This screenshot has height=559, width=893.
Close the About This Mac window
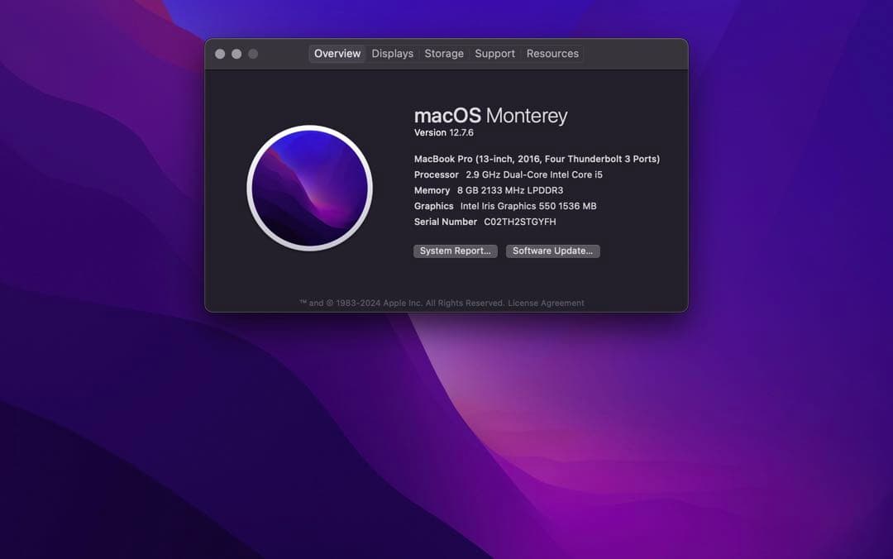[220, 53]
